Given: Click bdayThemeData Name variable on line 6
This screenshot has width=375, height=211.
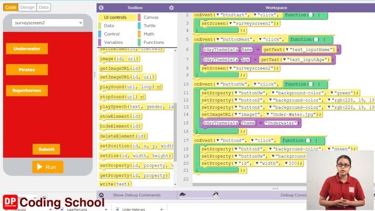Looking at the screenshot, I should click(227, 49).
